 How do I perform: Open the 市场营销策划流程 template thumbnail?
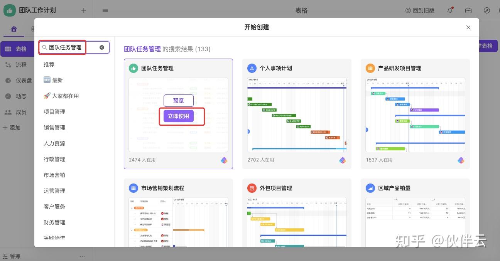pyautogui.click(x=178, y=222)
